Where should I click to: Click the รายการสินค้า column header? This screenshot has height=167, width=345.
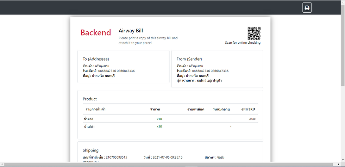click(95, 109)
